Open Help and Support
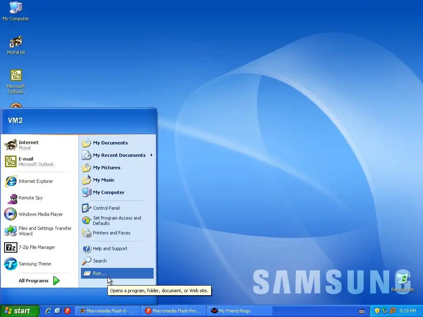423x317 pixels. coord(117,248)
